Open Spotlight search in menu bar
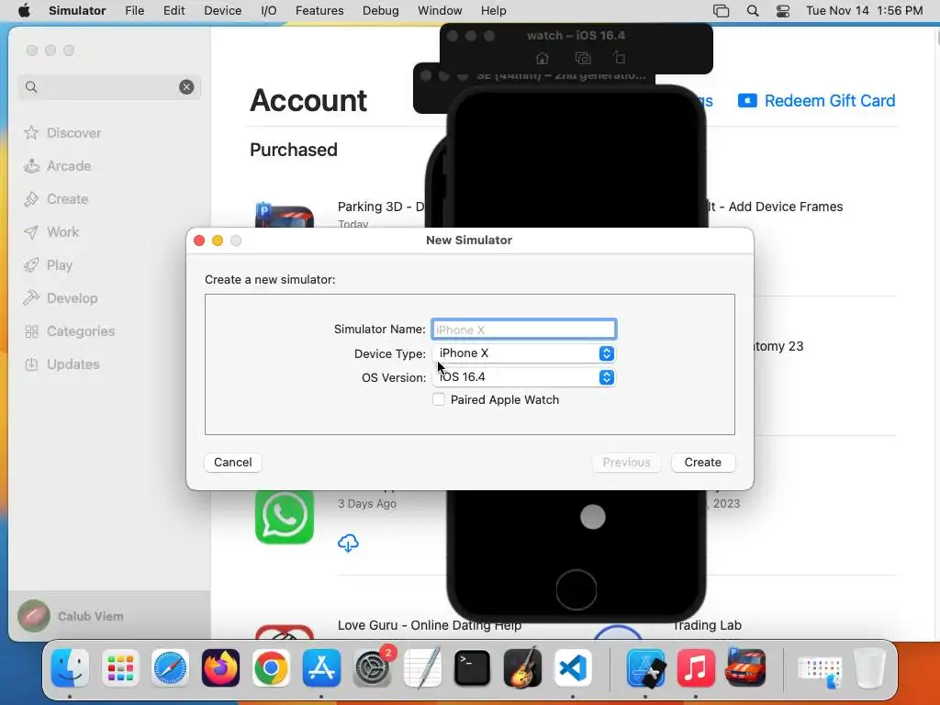This screenshot has width=940, height=705. tap(753, 11)
